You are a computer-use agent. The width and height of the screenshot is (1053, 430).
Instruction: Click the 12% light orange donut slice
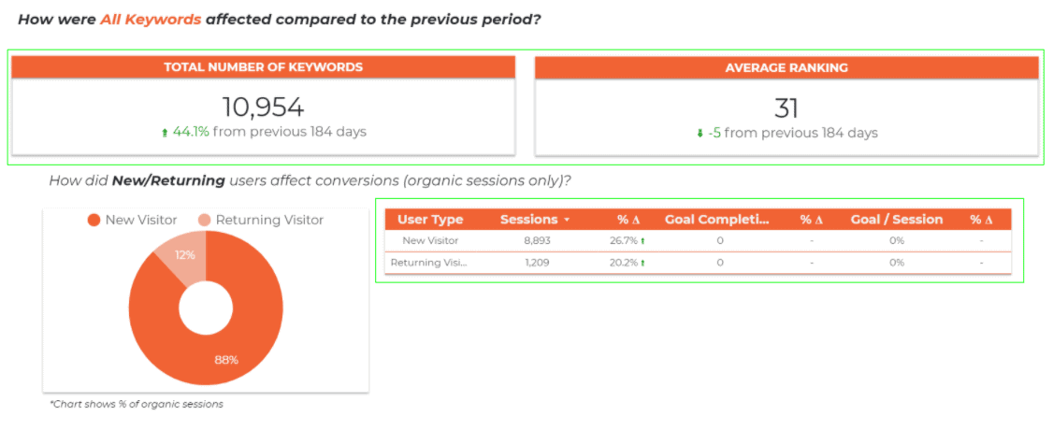pos(184,255)
